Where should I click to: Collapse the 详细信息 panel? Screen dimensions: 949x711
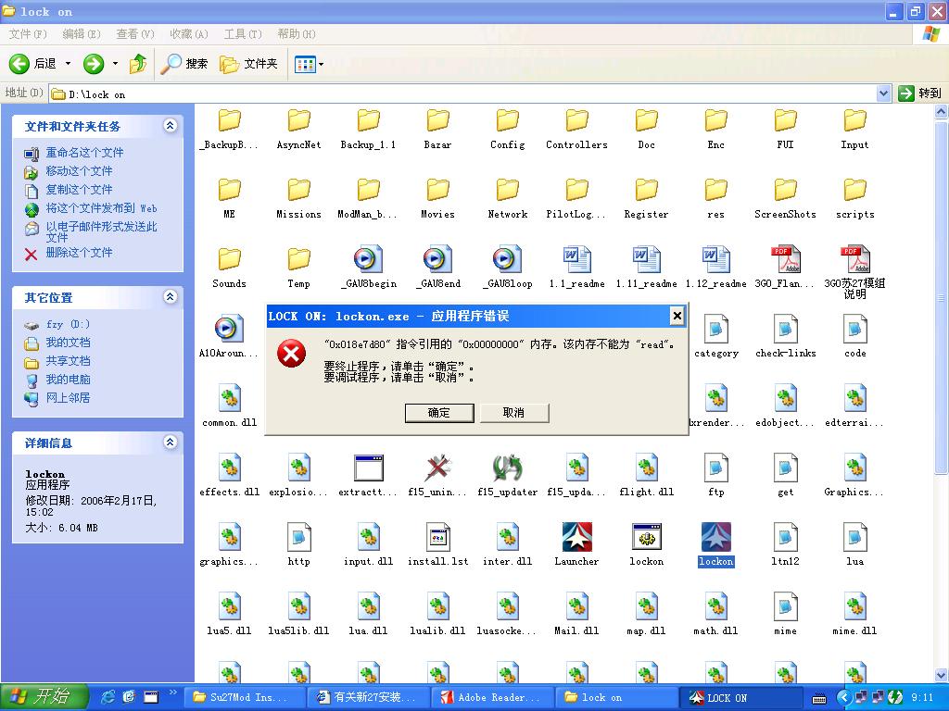pyautogui.click(x=171, y=443)
